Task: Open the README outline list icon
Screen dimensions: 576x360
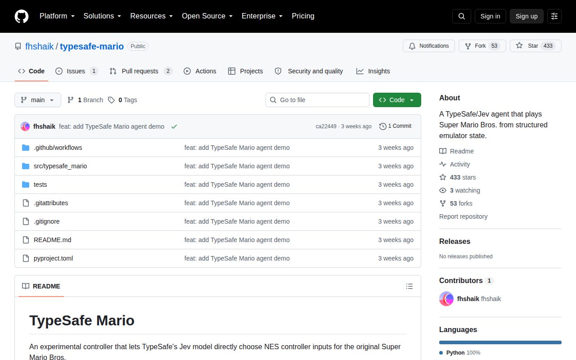Action: 409,286
